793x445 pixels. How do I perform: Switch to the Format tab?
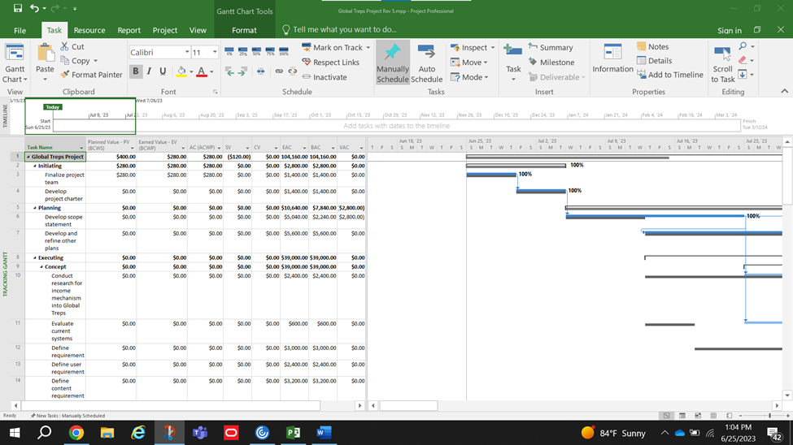[244, 30]
